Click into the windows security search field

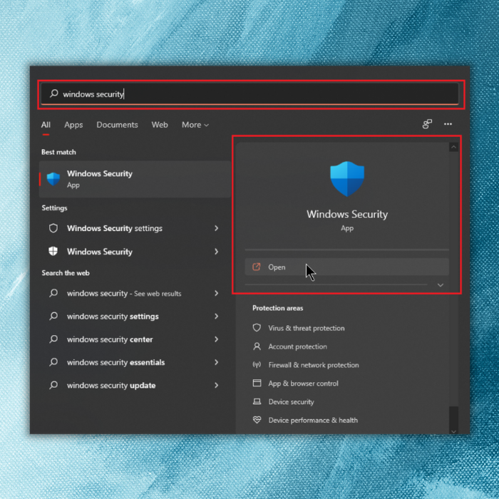[x=249, y=94]
